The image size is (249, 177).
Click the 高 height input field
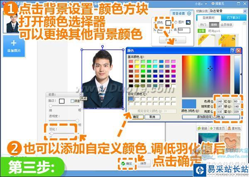pyautogui.click(x=184, y=30)
